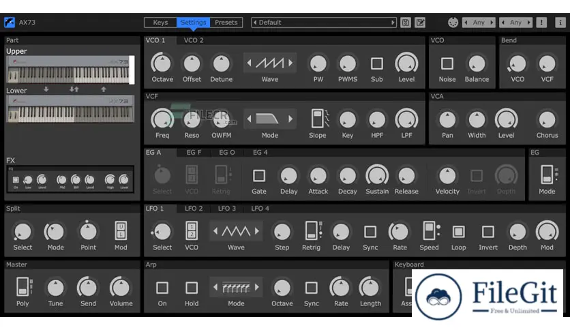Screen dimensions: 570x330
Task: Click the VCF filter mode shape display
Action: coord(267,119)
